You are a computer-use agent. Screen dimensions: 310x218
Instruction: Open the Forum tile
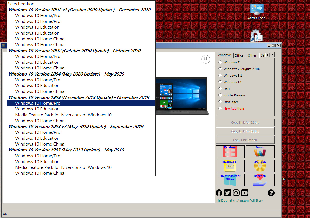[x=260, y=152]
